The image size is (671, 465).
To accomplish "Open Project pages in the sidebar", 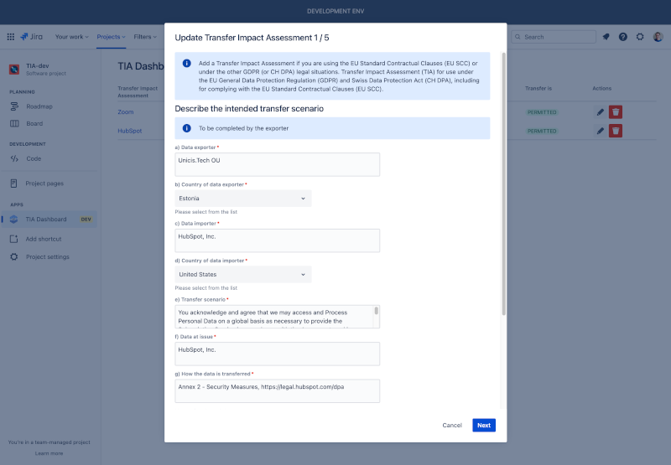I will [44, 183].
